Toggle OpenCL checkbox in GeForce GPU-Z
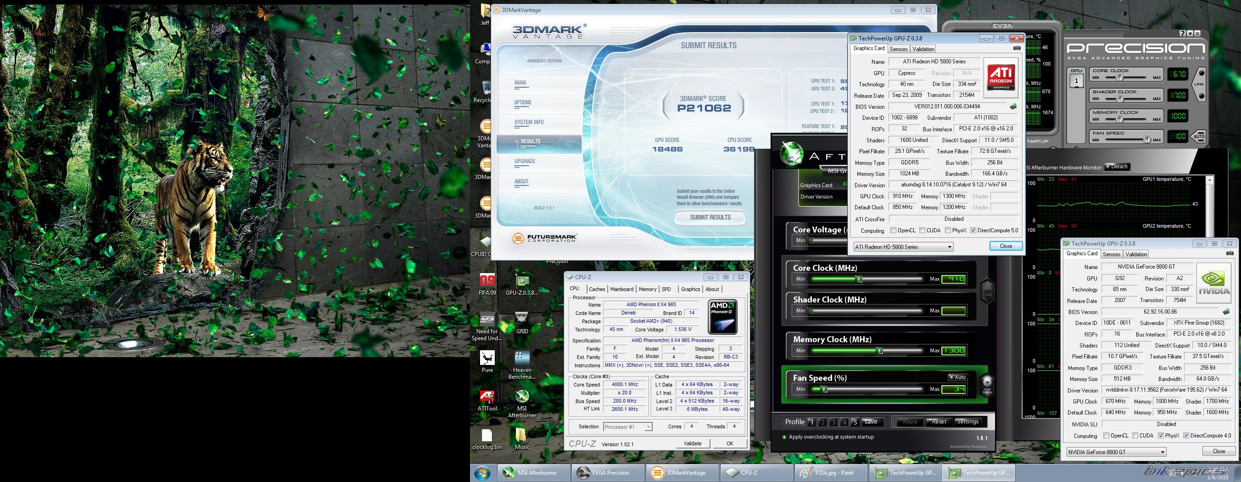The width and height of the screenshot is (1241, 482). coord(1106,436)
